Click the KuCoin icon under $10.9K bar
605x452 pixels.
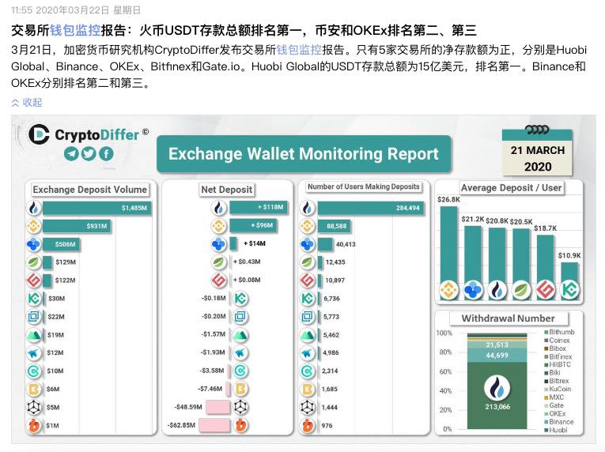pos(569,290)
